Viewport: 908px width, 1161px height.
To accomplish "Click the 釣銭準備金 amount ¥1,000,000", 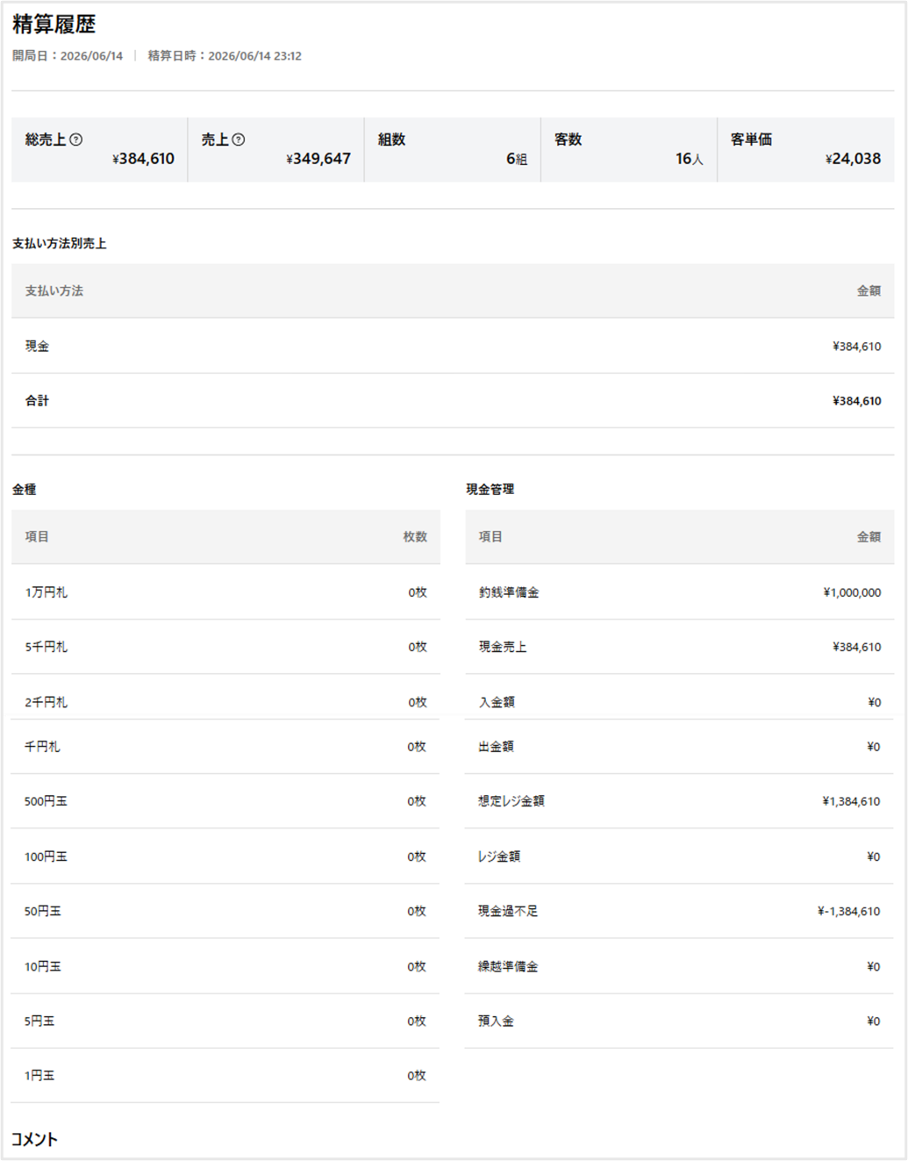I will [852, 592].
